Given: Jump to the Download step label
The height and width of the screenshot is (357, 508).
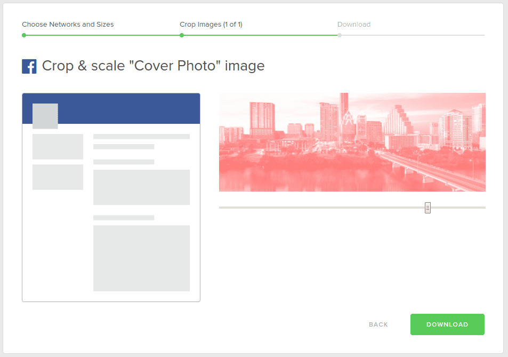Looking at the screenshot, I should pyautogui.click(x=353, y=25).
